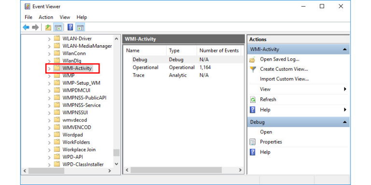Click the Properties icon in Debug section
Image resolution: width=371 pixels, height=185 pixels.
(x=253, y=142)
